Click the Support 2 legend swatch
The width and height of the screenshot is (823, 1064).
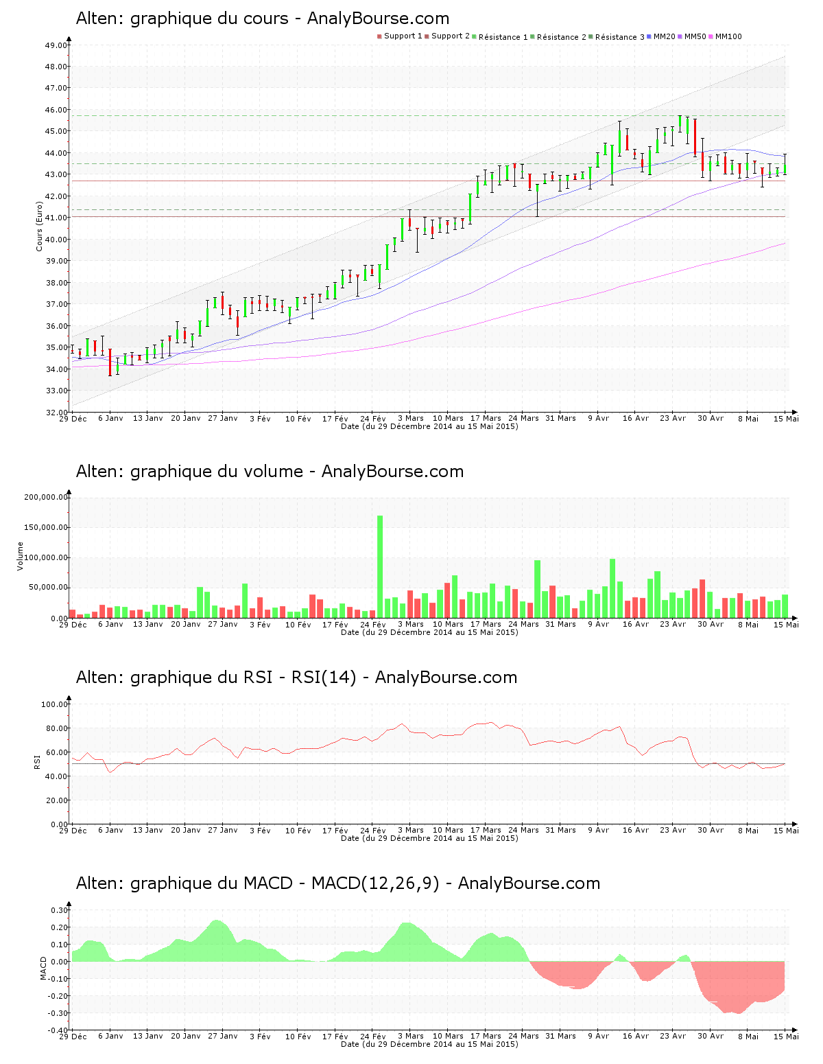click(x=427, y=36)
